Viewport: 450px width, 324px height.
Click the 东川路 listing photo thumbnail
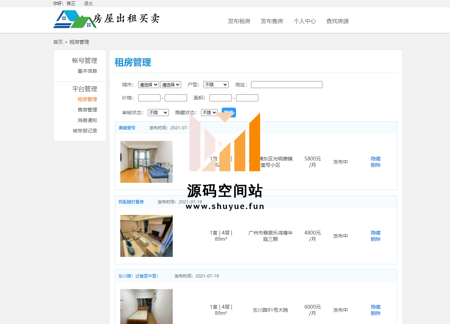click(x=147, y=307)
